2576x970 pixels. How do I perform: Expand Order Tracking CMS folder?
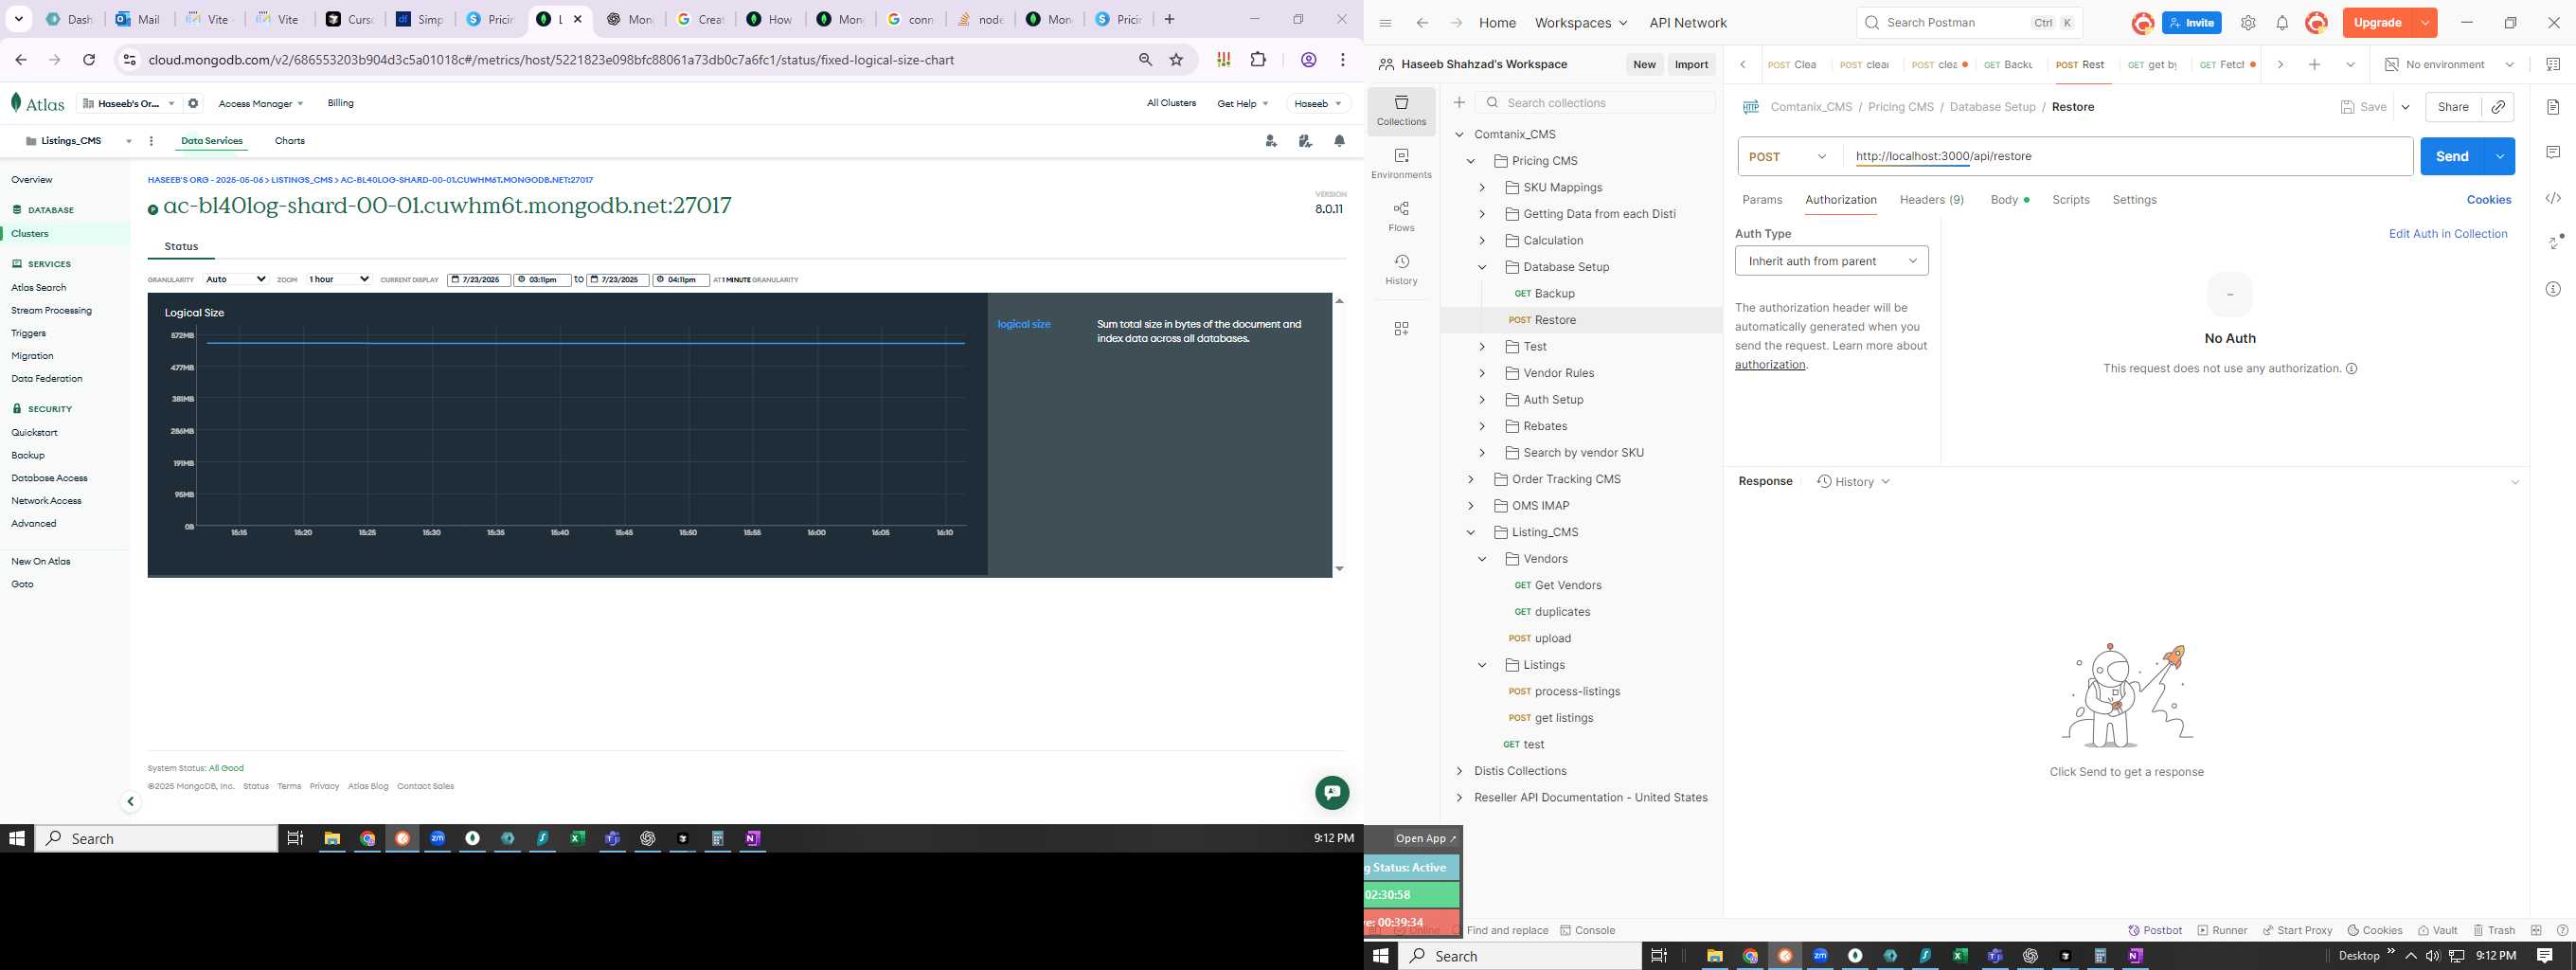click(x=1470, y=479)
